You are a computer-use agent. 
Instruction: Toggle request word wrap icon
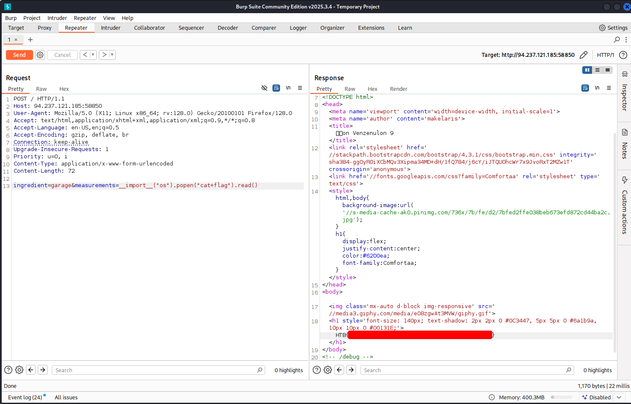click(x=276, y=88)
